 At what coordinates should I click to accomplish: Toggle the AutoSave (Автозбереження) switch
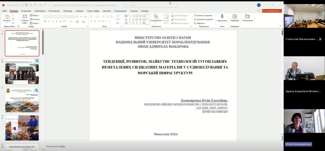[x=25, y=5]
